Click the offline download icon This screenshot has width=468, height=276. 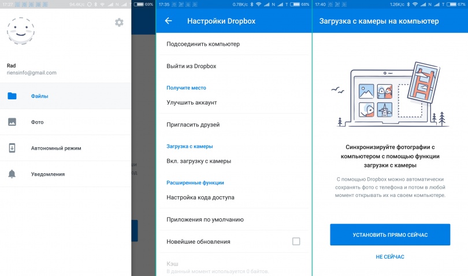click(x=12, y=148)
